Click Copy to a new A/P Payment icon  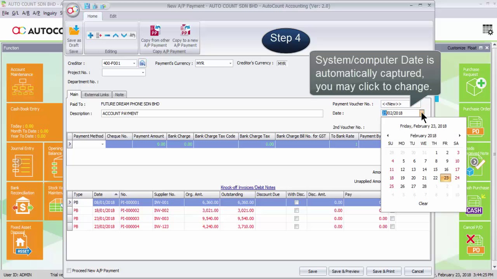click(185, 31)
